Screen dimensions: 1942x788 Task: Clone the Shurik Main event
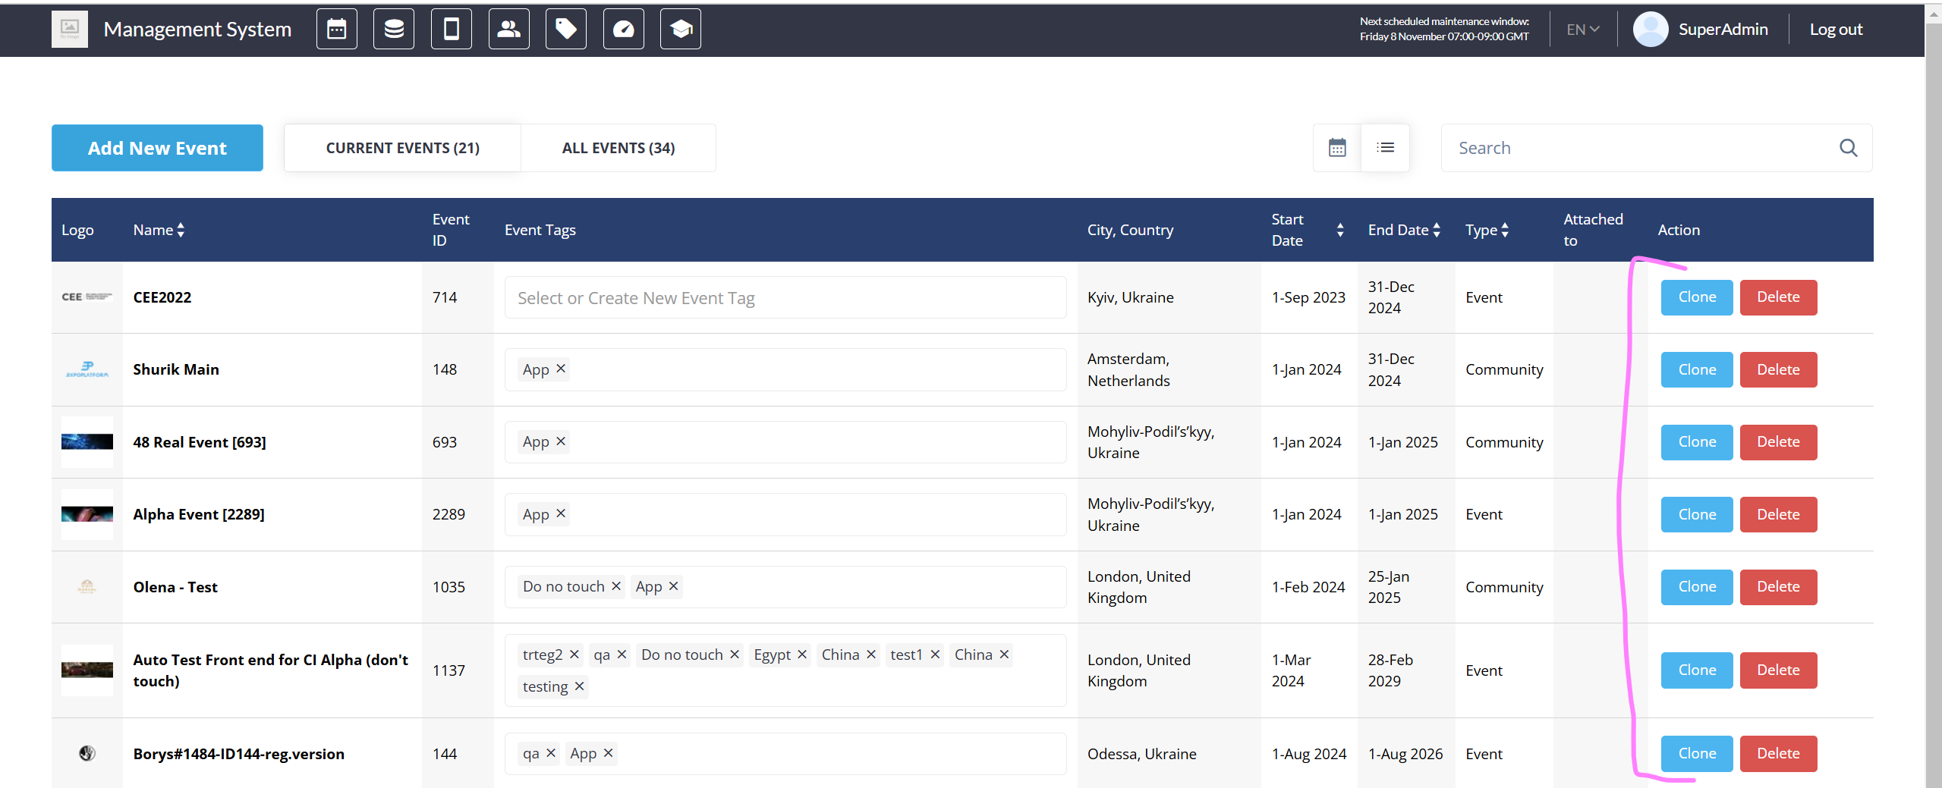[1696, 369]
